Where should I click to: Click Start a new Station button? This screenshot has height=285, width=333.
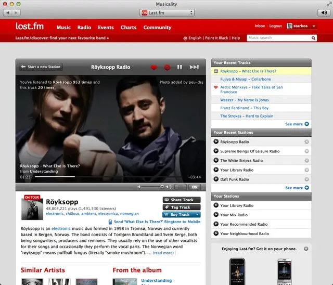pos(41,67)
